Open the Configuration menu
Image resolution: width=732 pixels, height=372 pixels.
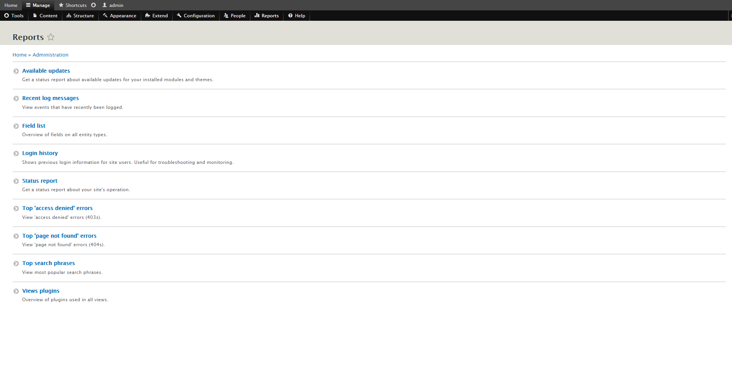(196, 16)
